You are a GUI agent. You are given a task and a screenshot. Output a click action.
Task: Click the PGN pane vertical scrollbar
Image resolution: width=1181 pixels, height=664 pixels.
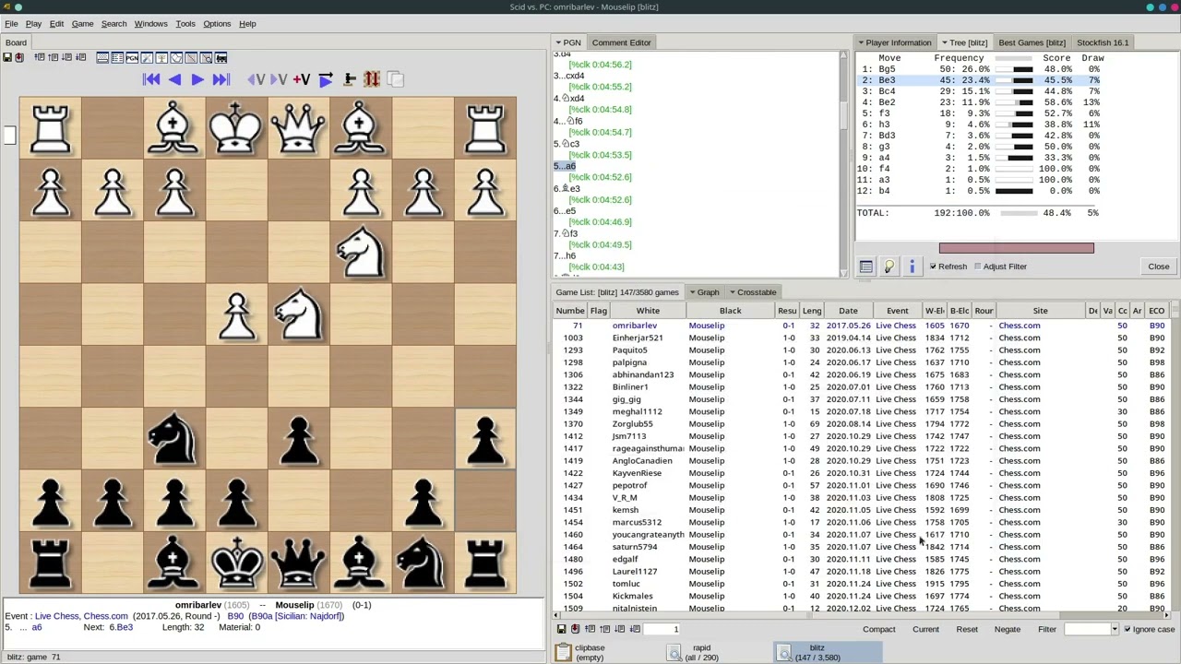(x=843, y=164)
